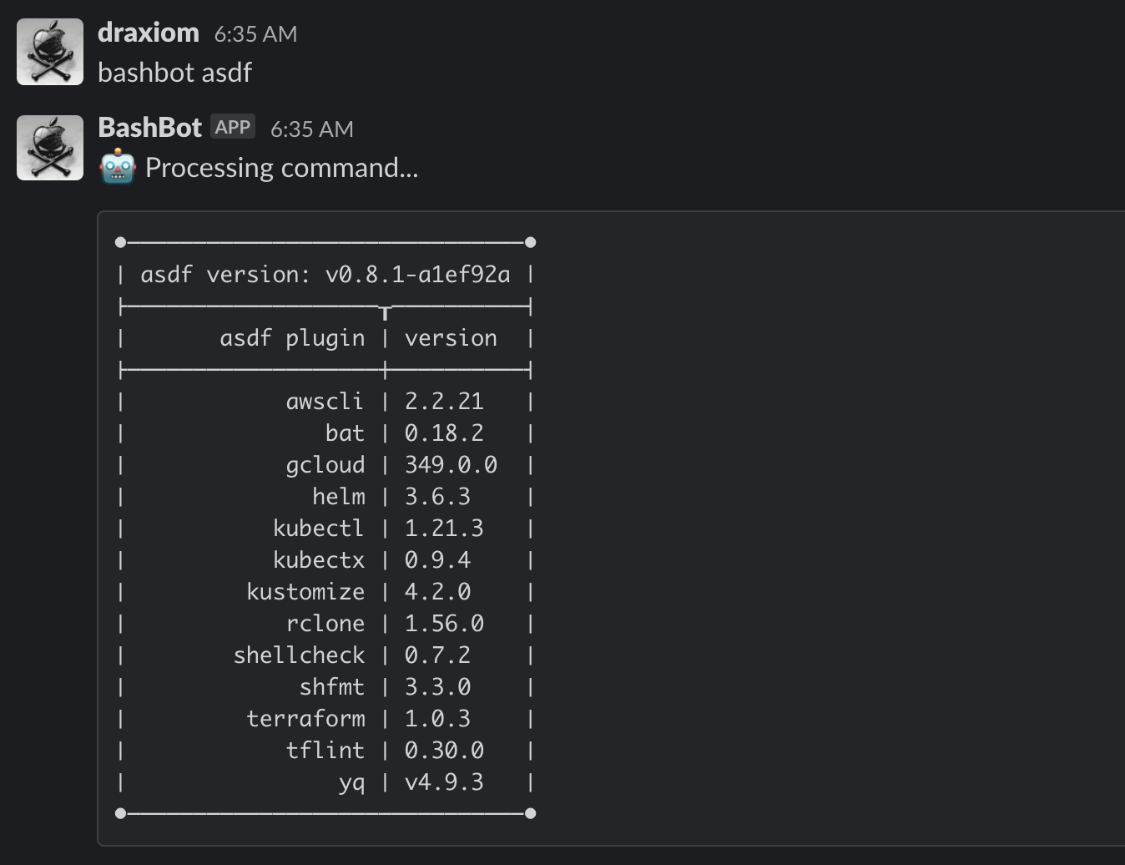Click the kustomize 4.2.0 row
This screenshot has height=865, width=1125.
click(x=325, y=592)
